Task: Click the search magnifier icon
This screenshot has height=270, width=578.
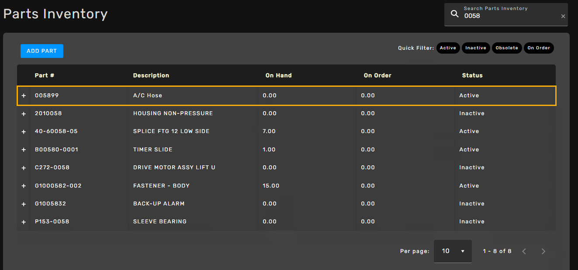Action: pyautogui.click(x=455, y=14)
